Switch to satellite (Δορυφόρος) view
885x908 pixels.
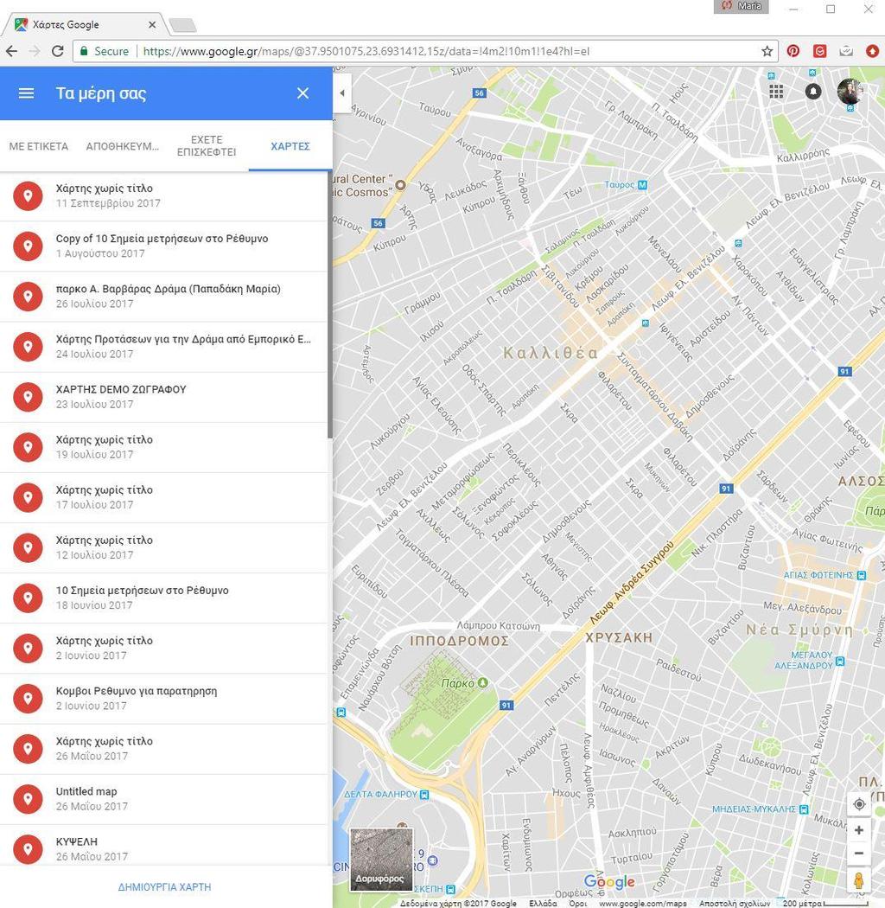[381, 860]
